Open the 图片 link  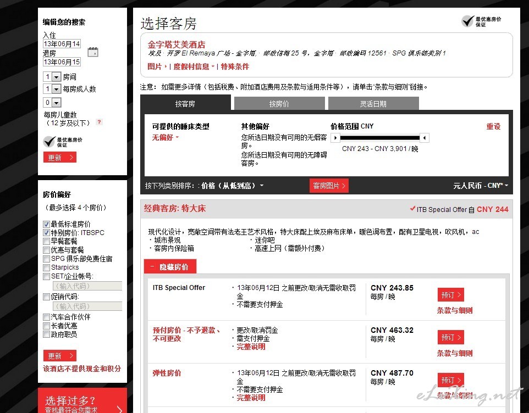tap(157, 66)
